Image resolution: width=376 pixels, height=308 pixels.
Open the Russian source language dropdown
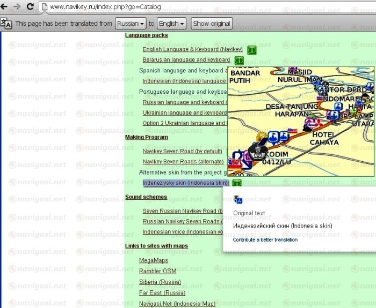coord(131,24)
